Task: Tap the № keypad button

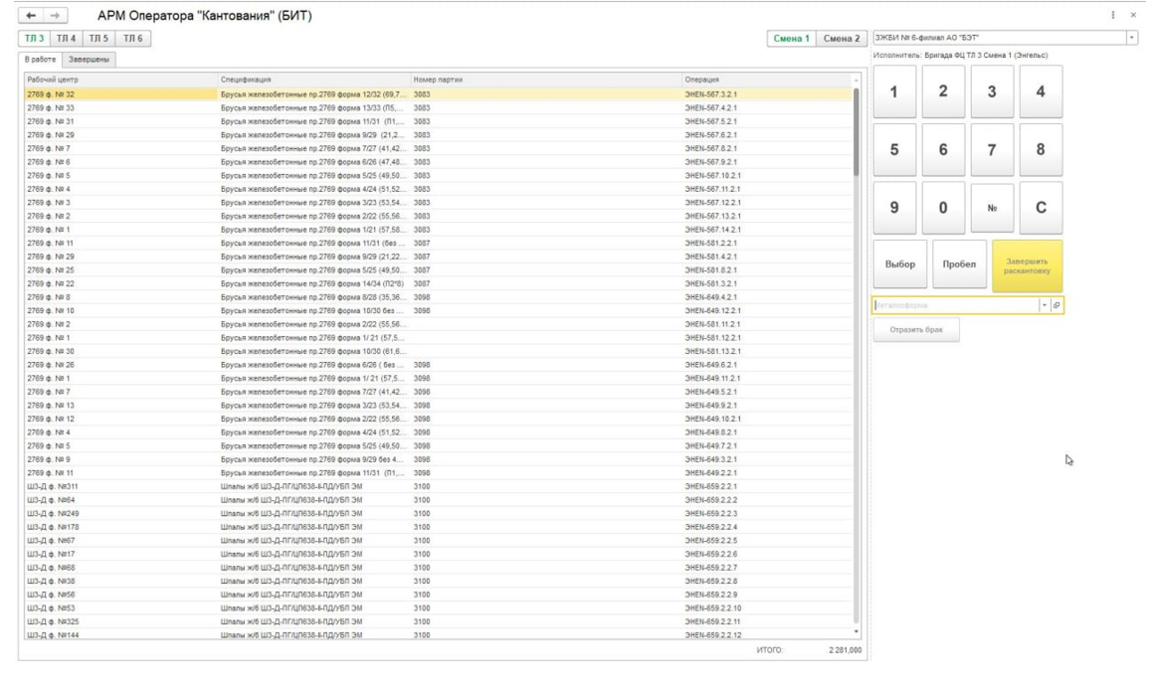Action: coord(992,208)
